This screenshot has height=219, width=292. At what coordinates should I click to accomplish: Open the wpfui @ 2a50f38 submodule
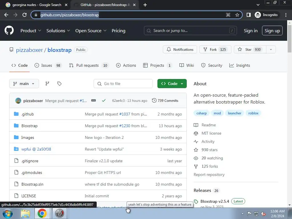click(36, 149)
